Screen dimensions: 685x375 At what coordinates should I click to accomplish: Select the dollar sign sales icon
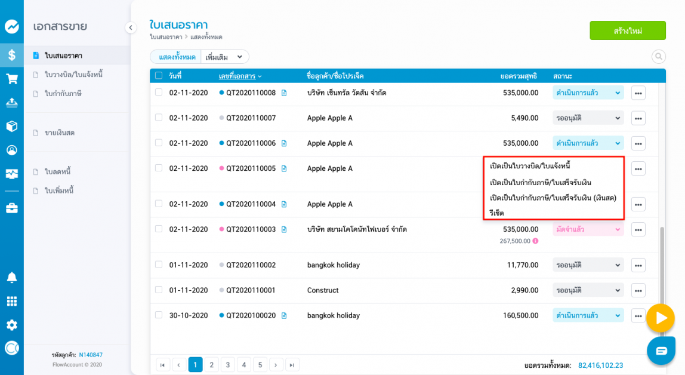coord(12,55)
